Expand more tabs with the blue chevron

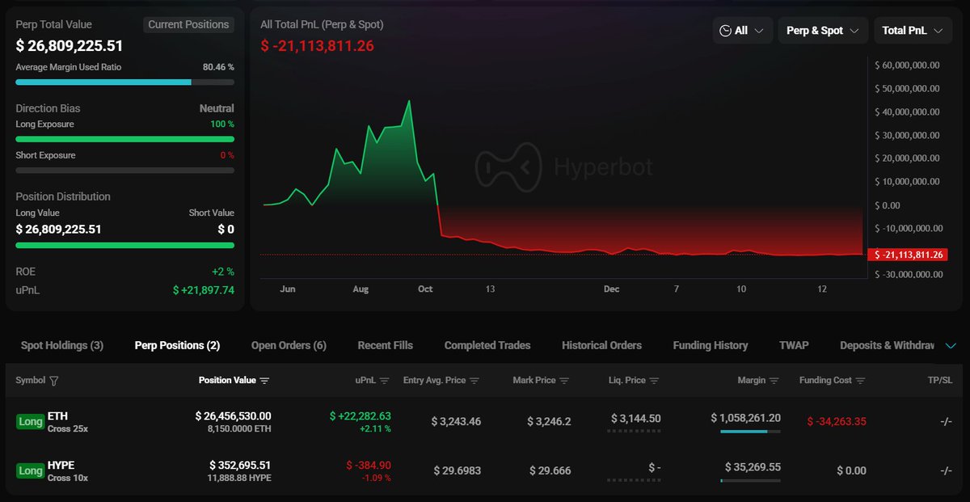951,346
